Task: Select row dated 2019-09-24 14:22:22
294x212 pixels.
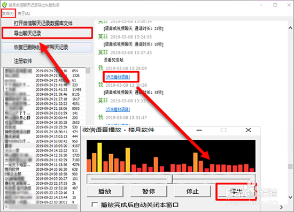Action: tap(42, 150)
